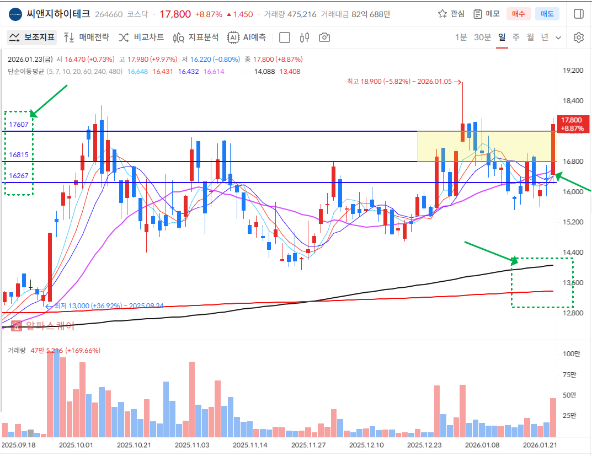Image resolution: width=592 pixels, height=456 pixels.
Task: Change candlestick chart type icon
Action: point(305,37)
